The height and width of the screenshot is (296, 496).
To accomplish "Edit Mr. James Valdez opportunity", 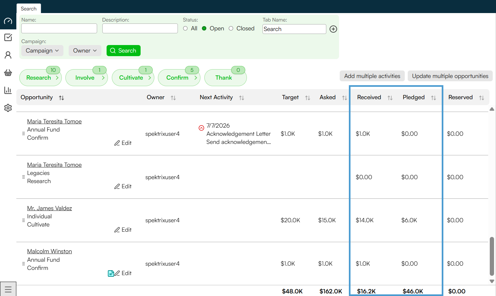I will 123,230.
